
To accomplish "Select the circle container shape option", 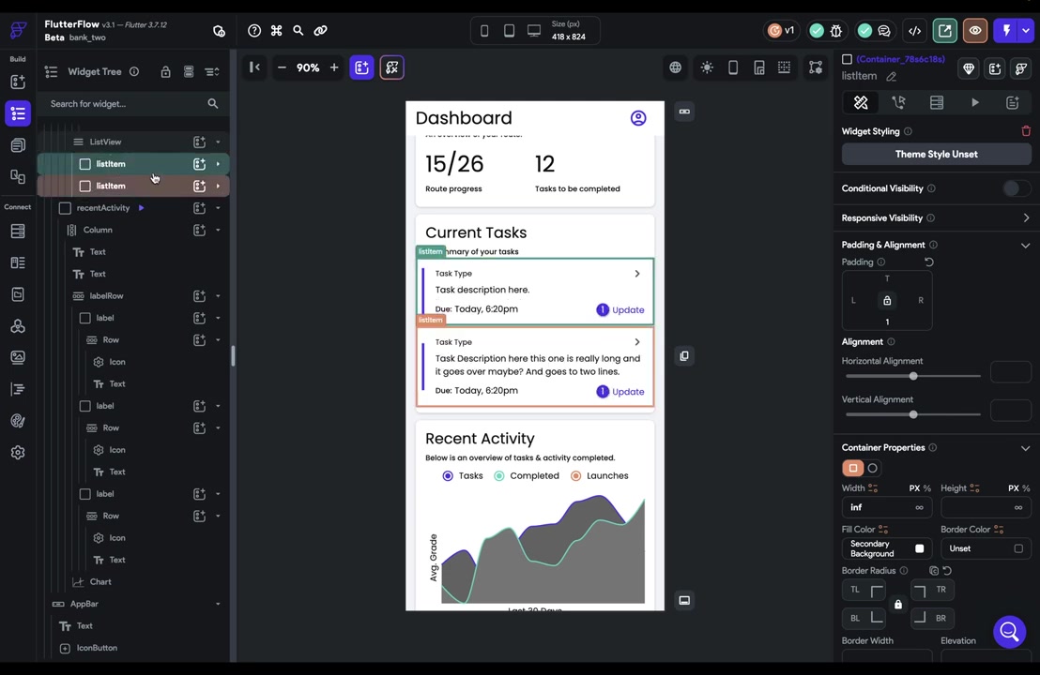I will (x=873, y=469).
